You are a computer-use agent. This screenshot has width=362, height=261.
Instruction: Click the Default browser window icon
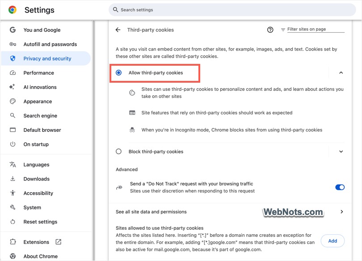13,130
